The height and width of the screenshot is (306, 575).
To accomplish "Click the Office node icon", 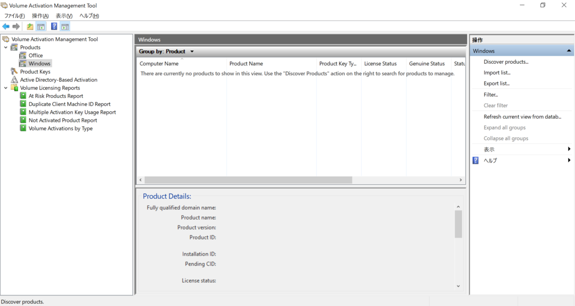I will tap(23, 56).
